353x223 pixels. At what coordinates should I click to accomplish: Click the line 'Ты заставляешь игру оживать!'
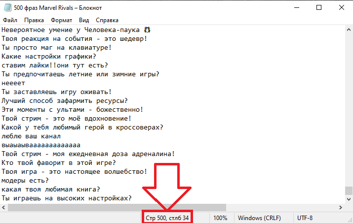coord(56,92)
